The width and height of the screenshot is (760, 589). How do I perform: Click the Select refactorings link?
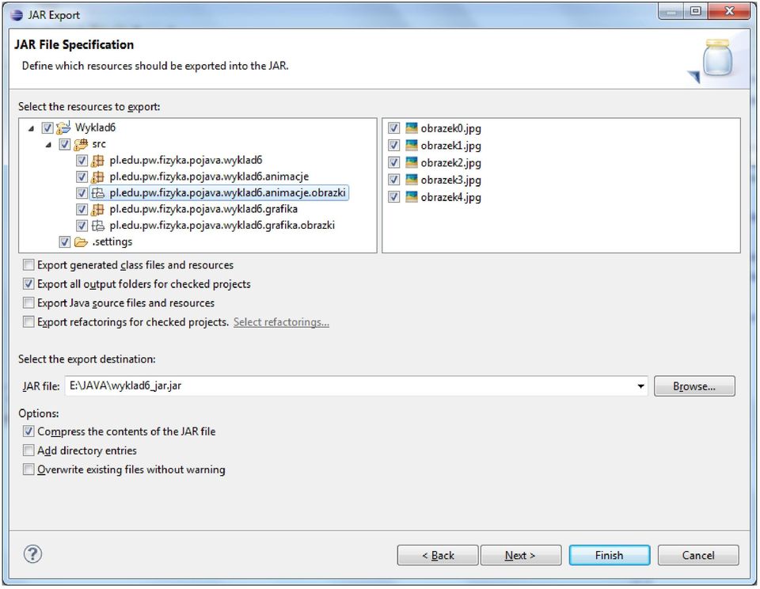[281, 322]
